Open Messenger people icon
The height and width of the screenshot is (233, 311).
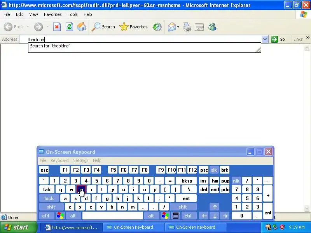212,27
